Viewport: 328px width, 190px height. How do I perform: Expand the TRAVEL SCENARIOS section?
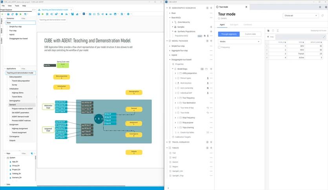167,142
